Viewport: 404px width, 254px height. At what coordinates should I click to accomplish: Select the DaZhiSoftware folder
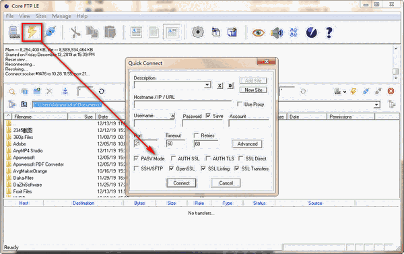point(28,185)
